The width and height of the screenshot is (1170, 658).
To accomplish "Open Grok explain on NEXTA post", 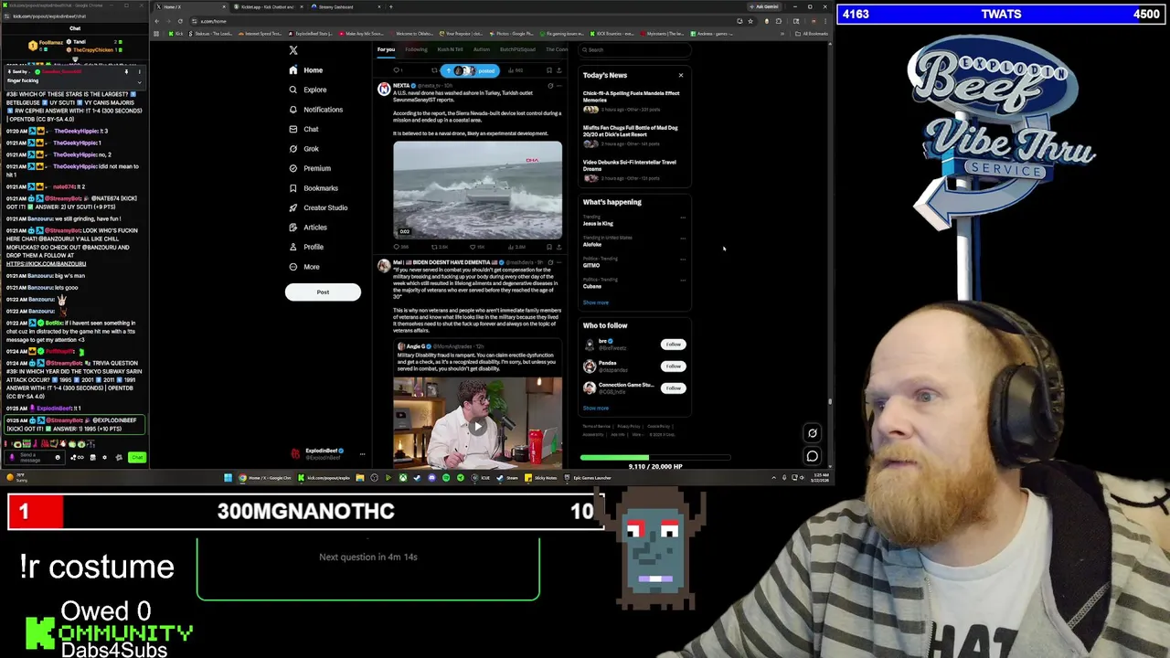I will 549,85.
